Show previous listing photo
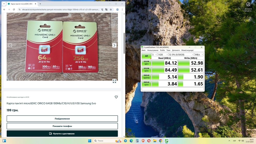This screenshot has width=256, height=144. (x=10, y=45)
